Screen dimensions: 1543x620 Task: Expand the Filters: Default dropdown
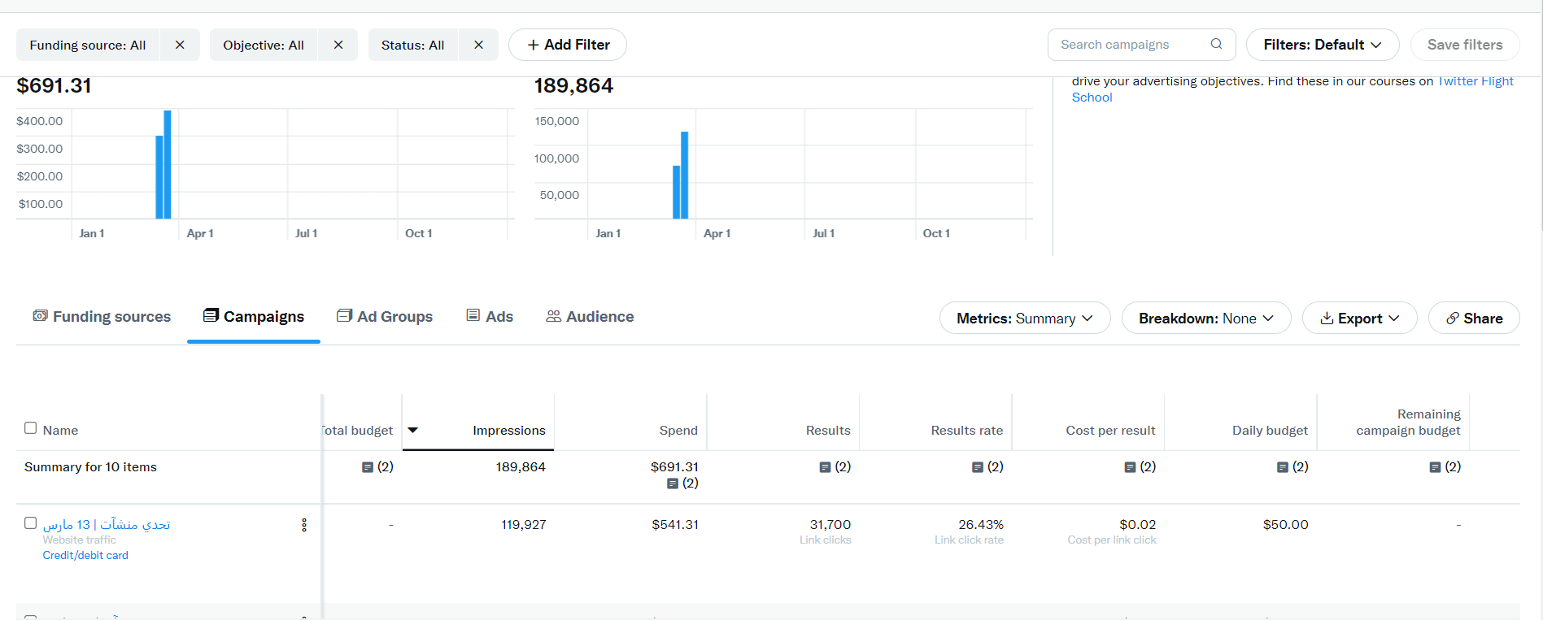[x=1322, y=45]
